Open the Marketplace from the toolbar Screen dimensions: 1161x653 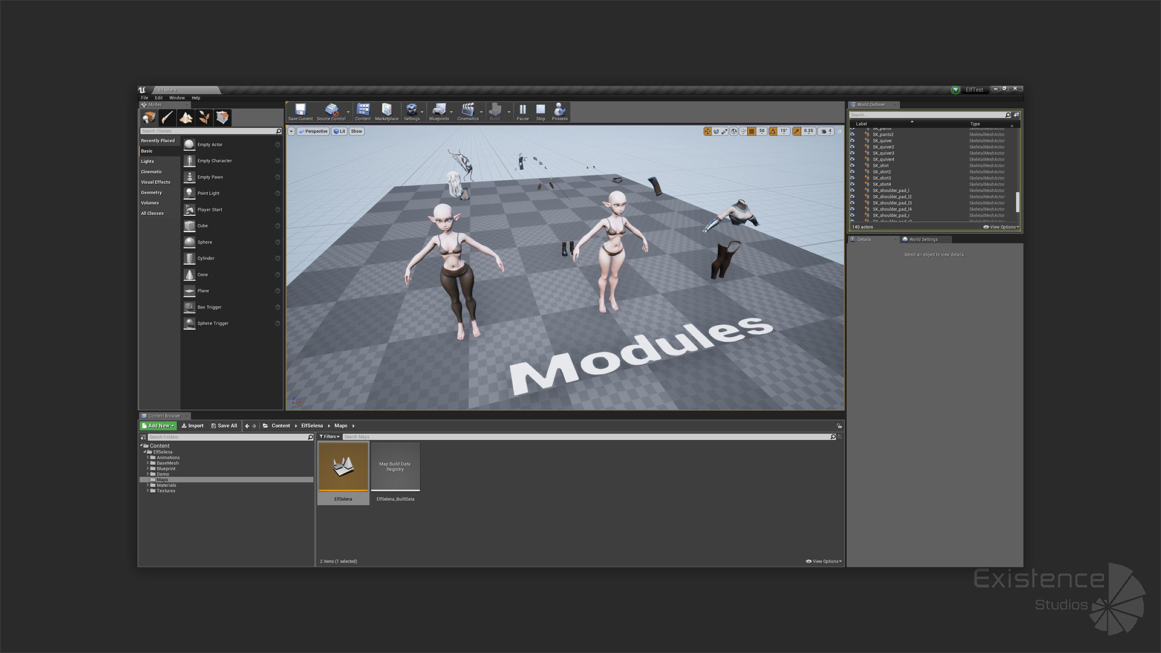pyautogui.click(x=386, y=111)
